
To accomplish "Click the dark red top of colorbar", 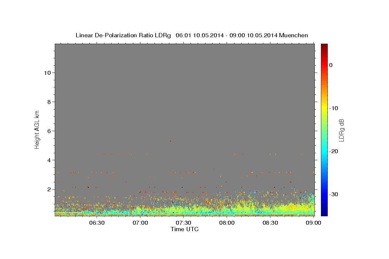I will coord(324,46).
